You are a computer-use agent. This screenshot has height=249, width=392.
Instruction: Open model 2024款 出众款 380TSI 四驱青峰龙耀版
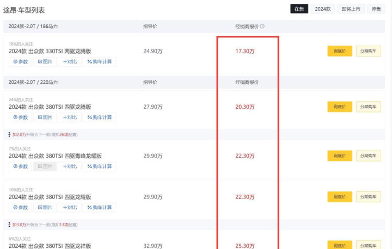pyautogui.click(x=55, y=156)
